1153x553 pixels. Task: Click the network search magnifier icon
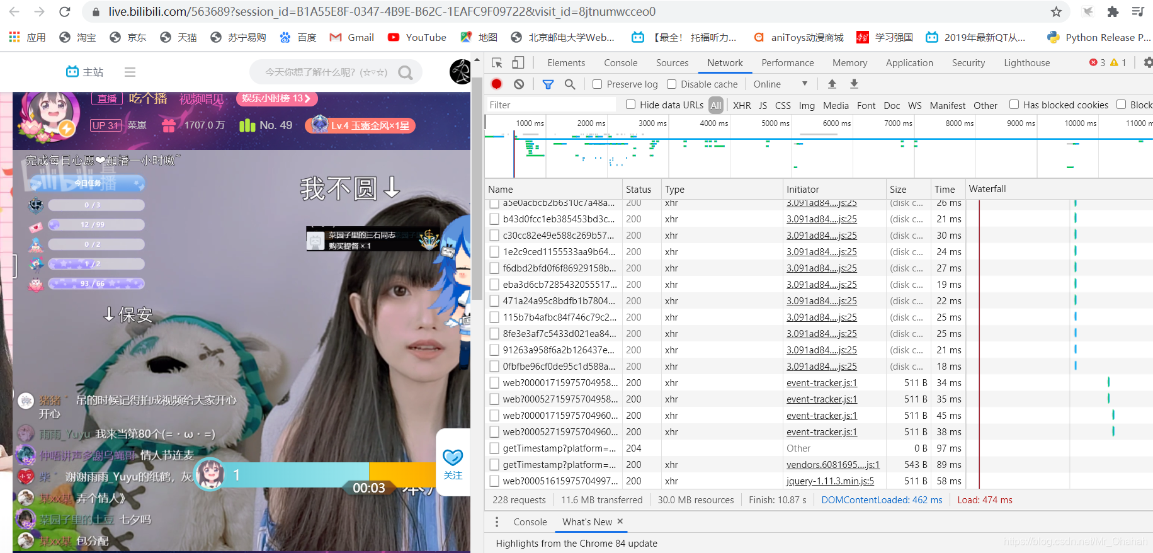tap(570, 84)
